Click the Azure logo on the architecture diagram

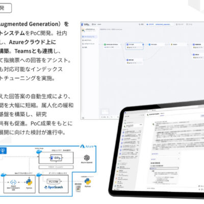click(87, 146)
